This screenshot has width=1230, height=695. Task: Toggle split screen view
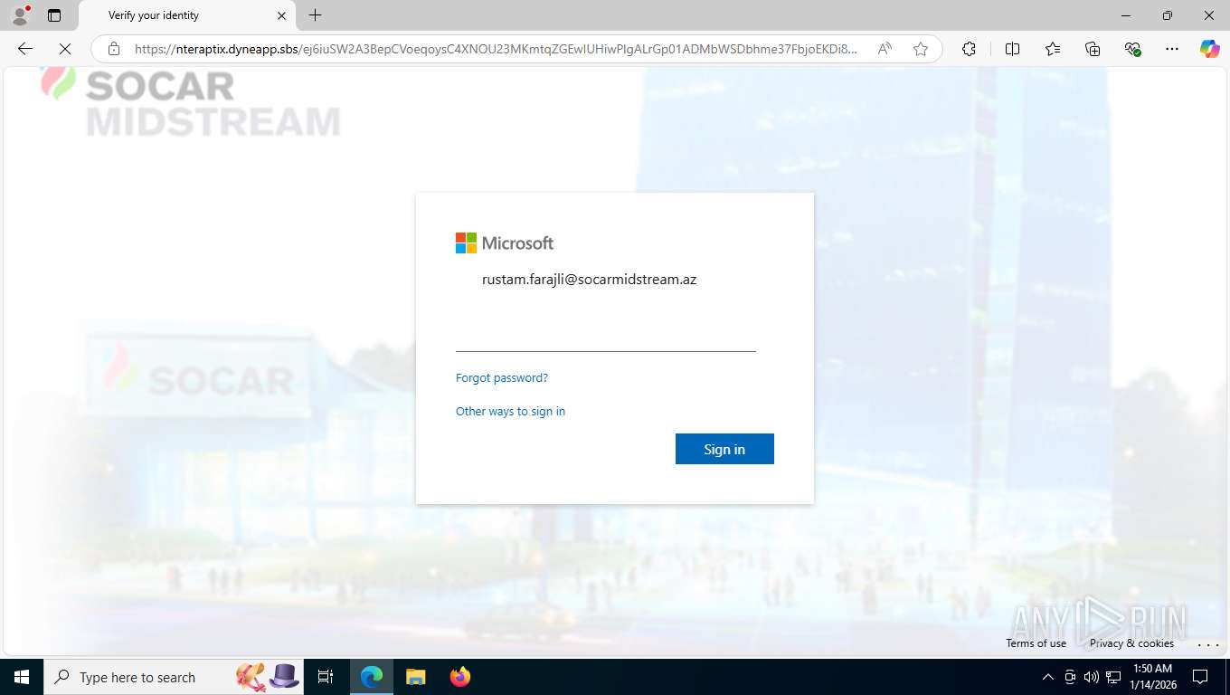1012,49
